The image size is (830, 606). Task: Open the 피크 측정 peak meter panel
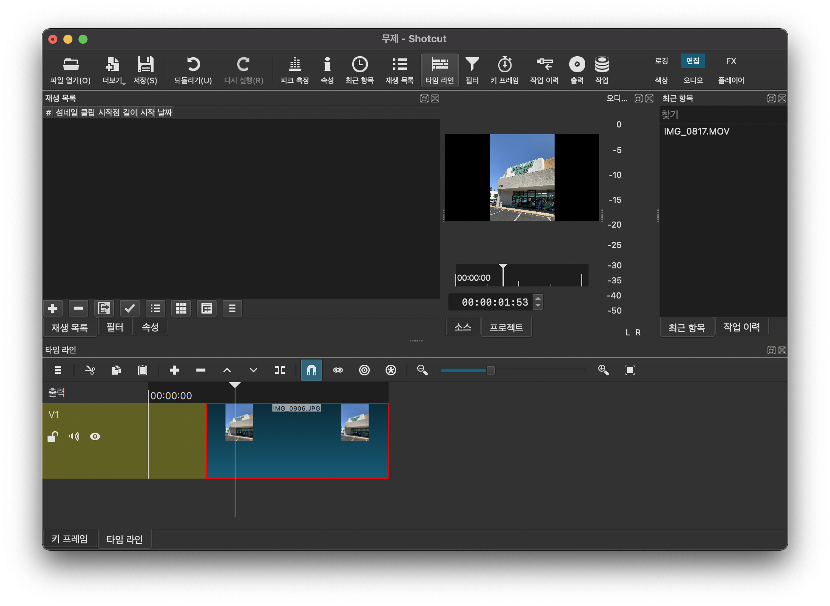point(295,70)
